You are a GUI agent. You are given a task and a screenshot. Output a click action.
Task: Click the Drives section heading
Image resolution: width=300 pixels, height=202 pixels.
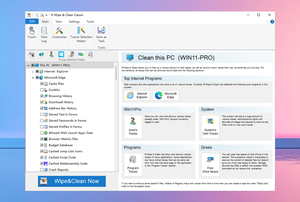207,147
